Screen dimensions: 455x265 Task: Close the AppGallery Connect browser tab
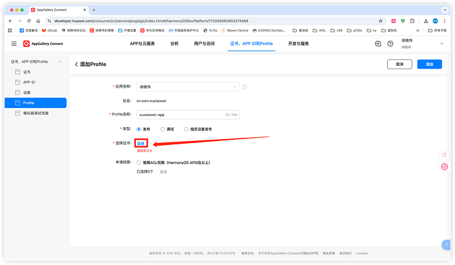pyautogui.click(x=84, y=10)
